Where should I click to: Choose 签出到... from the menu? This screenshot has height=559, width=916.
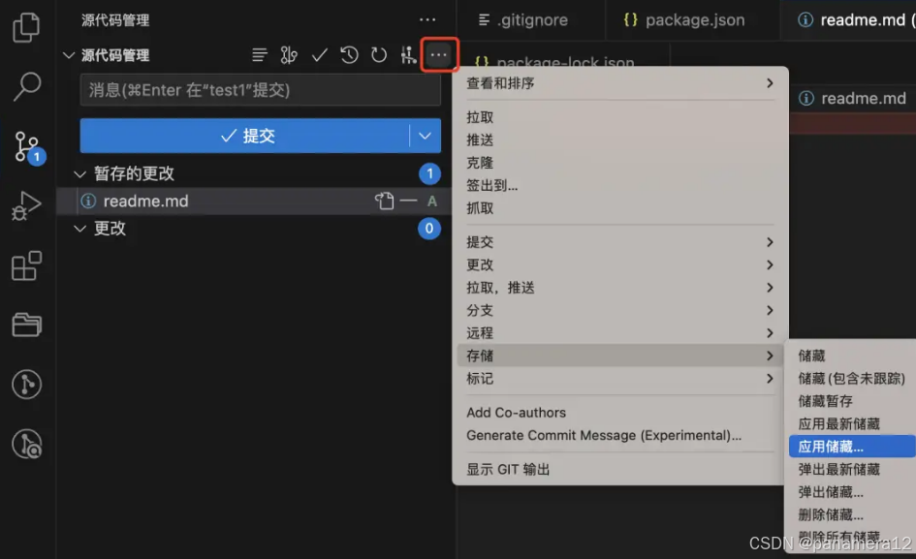[x=619, y=186]
